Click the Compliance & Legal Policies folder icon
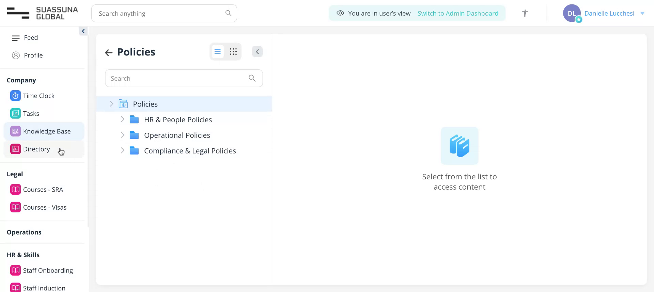This screenshot has height=292, width=654. [134, 150]
